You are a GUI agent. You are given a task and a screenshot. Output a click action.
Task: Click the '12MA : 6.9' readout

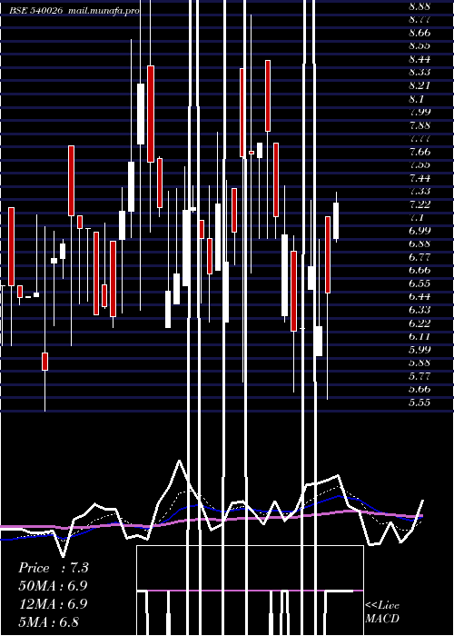[x=54, y=603]
